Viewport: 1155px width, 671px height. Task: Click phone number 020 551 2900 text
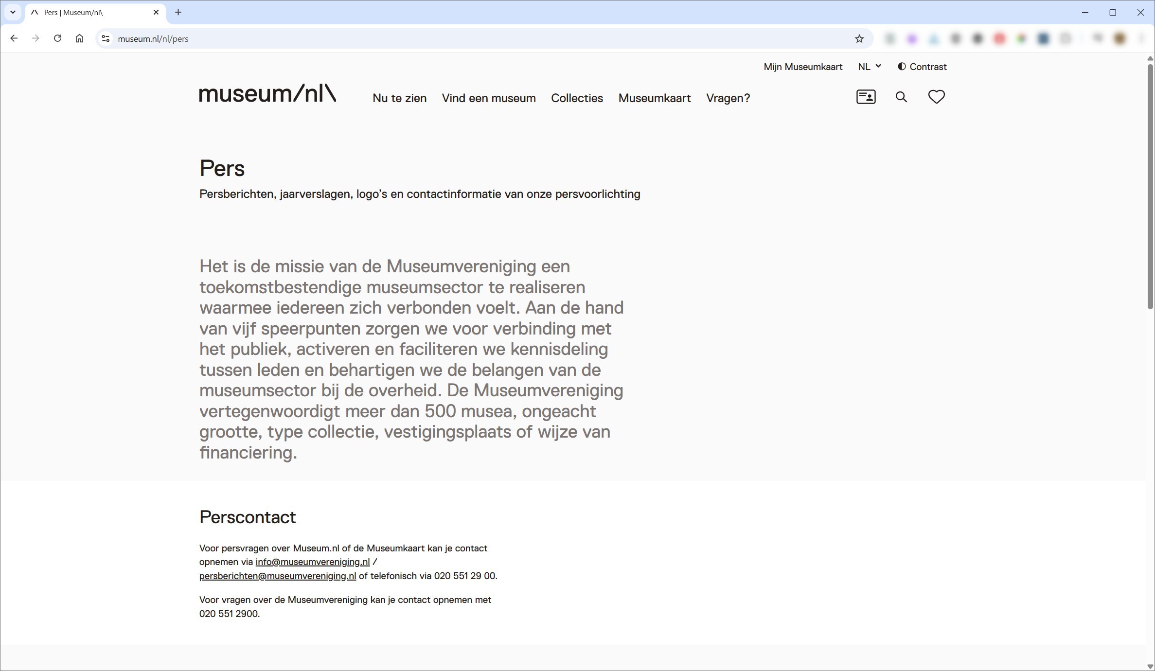[229, 614]
